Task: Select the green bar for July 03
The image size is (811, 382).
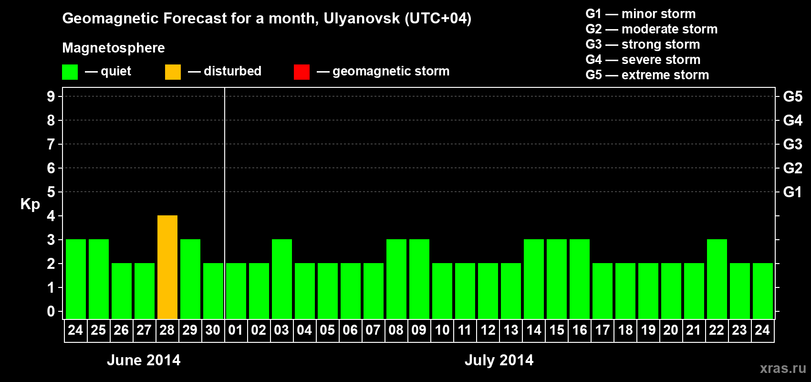Action: pyautogui.click(x=282, y=279)
